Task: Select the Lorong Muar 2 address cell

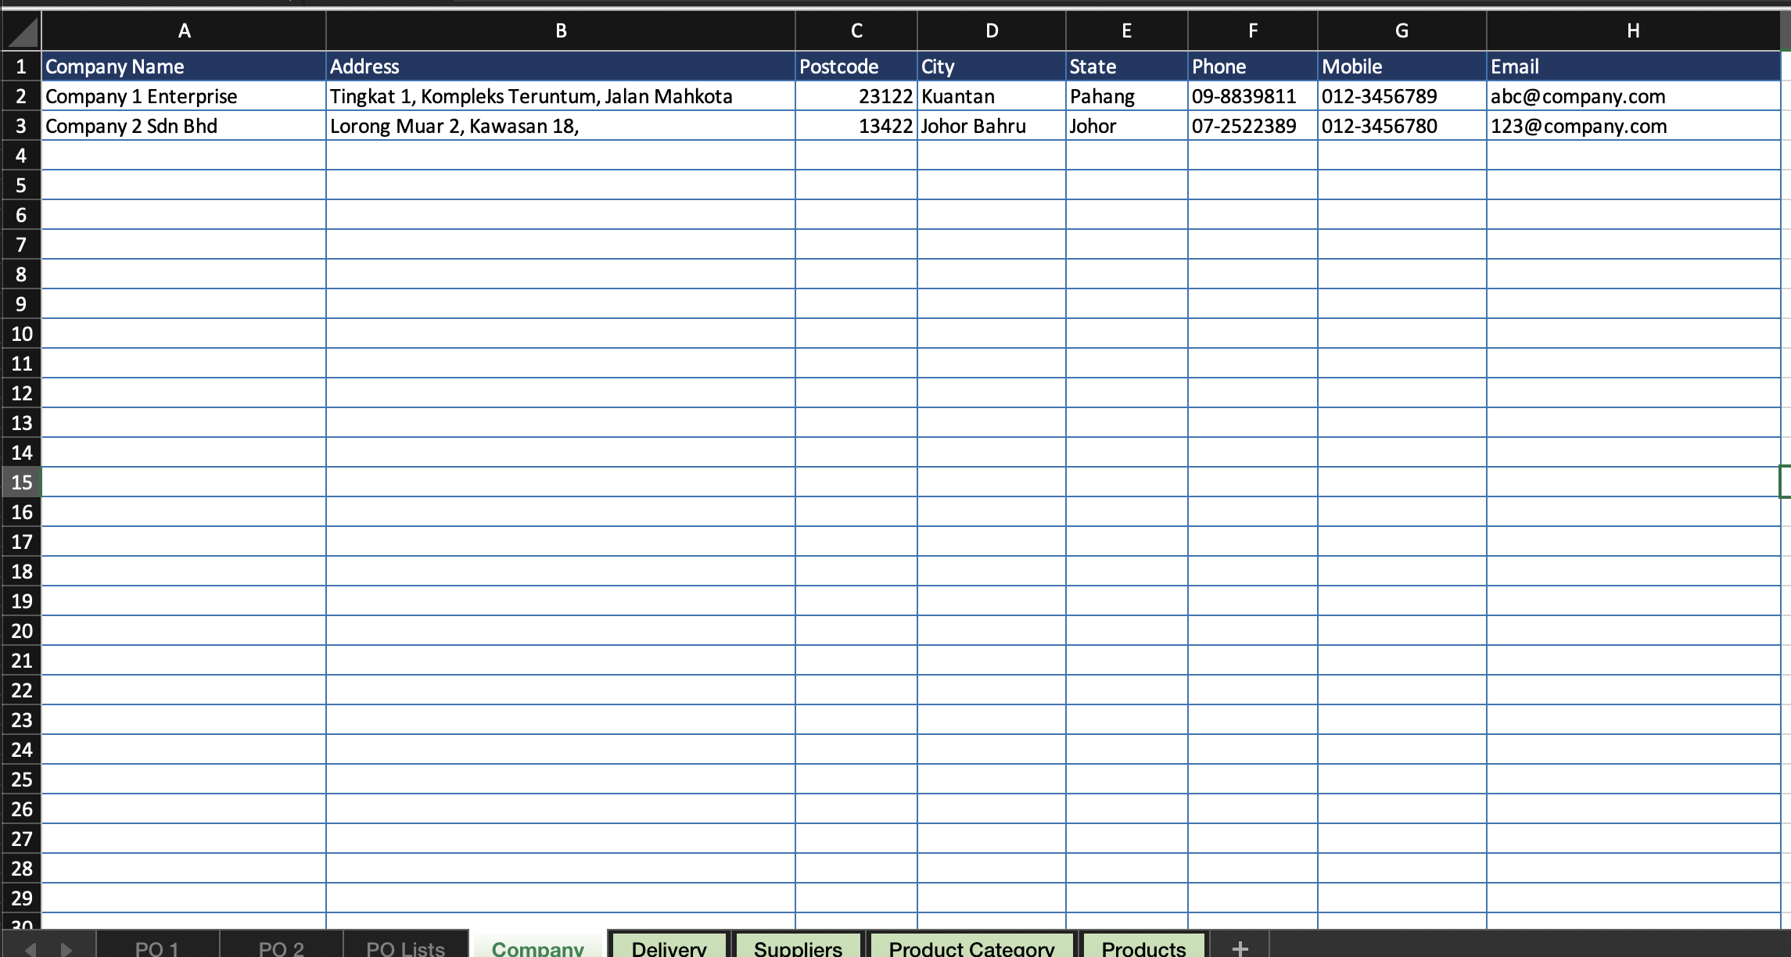Action: pos(561,126)
